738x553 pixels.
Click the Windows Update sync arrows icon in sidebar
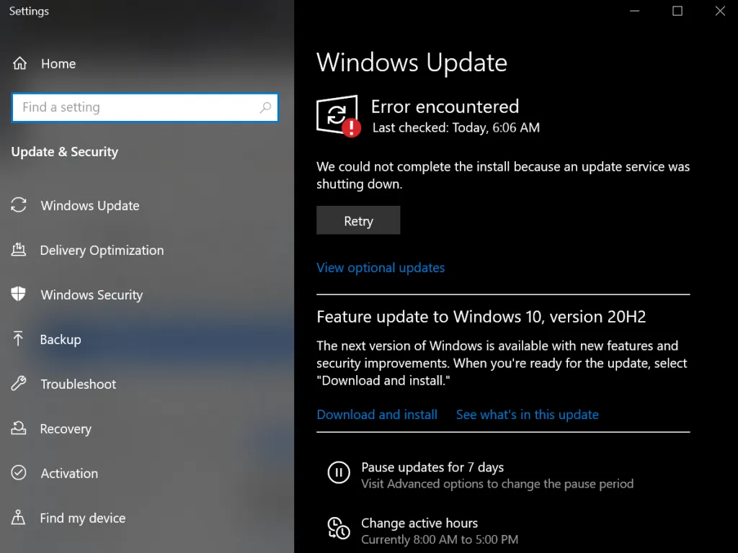[18, 205]
